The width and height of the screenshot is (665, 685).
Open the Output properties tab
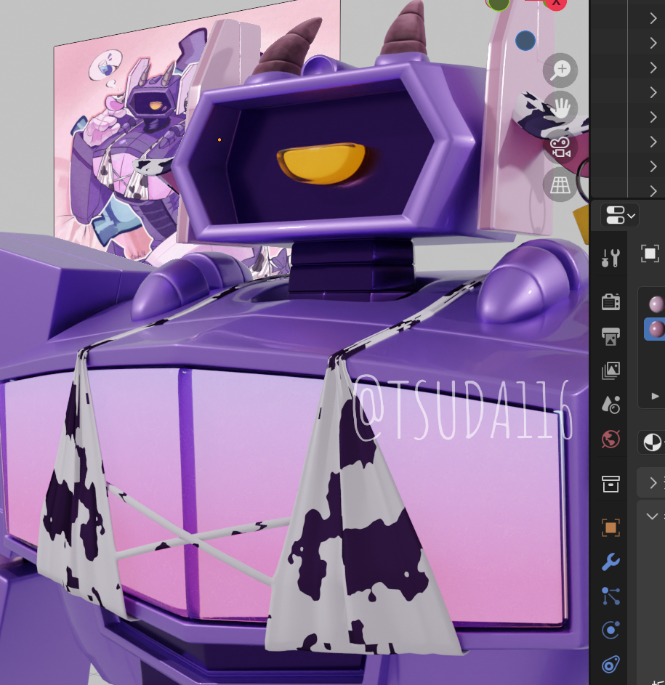610,336
